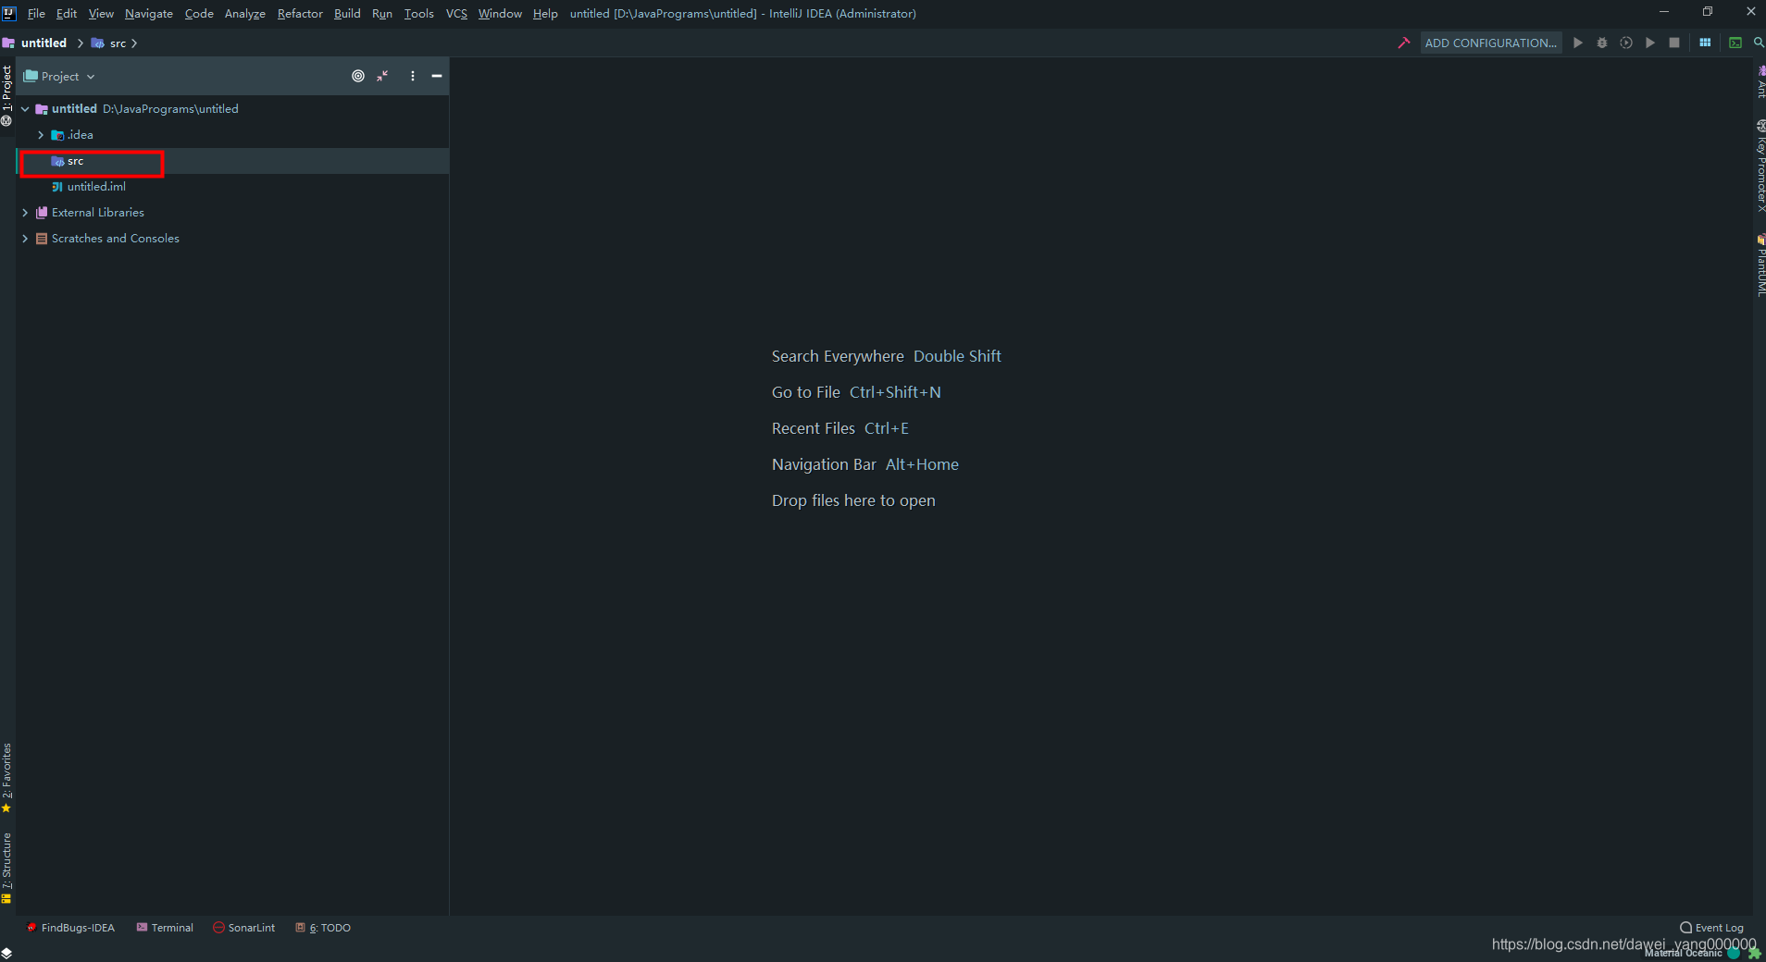Hide the Project panel with the minus icon
Screen dimensions: 1766x962
pyautogui.click(x=437, y=76)
